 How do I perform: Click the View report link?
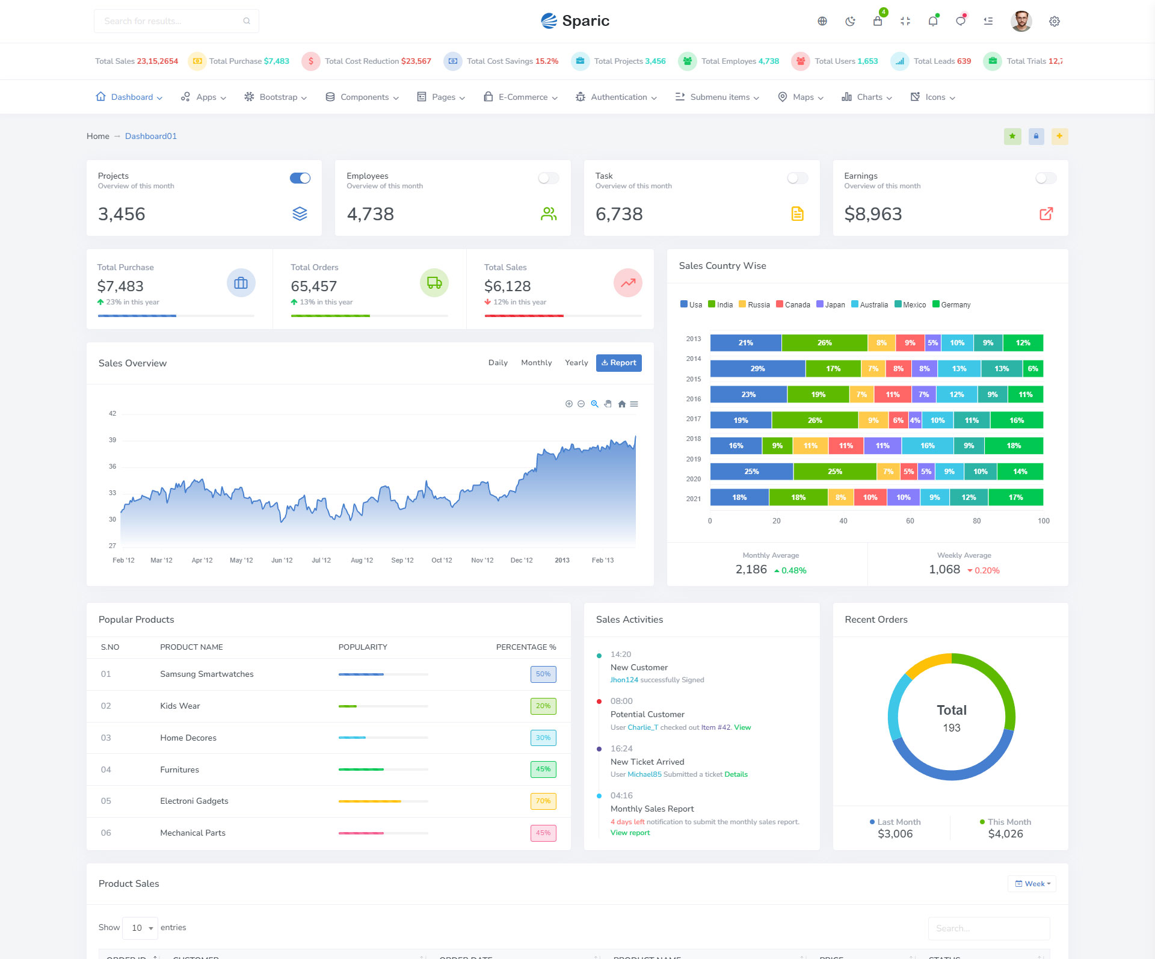coord(630,833)
